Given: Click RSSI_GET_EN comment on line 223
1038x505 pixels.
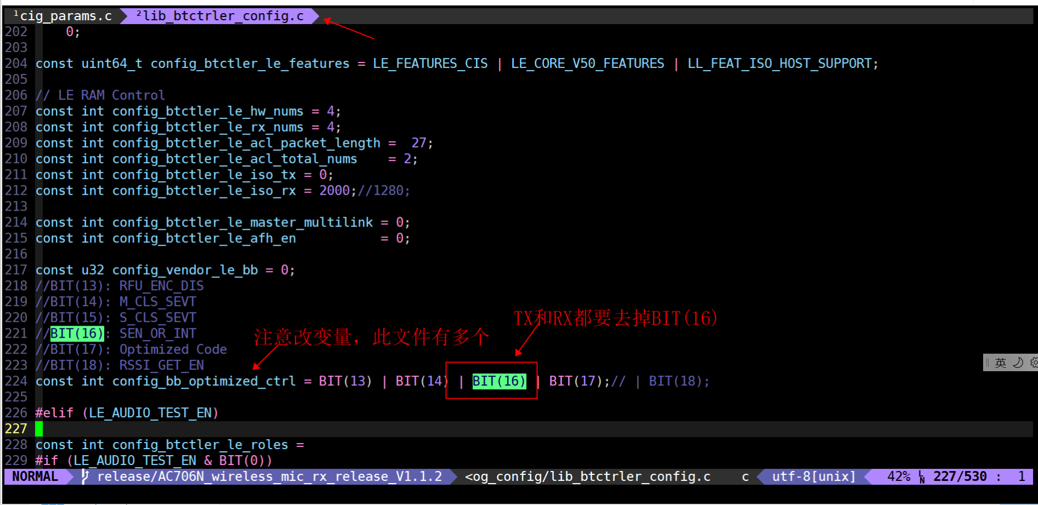Looking at the screenshot, I should tap(161, 366).
